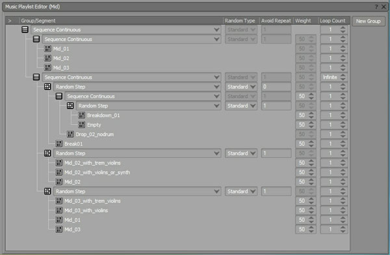
Task: Click the topmost root Sequence Continuous group icon
Action: click(25, 29)
